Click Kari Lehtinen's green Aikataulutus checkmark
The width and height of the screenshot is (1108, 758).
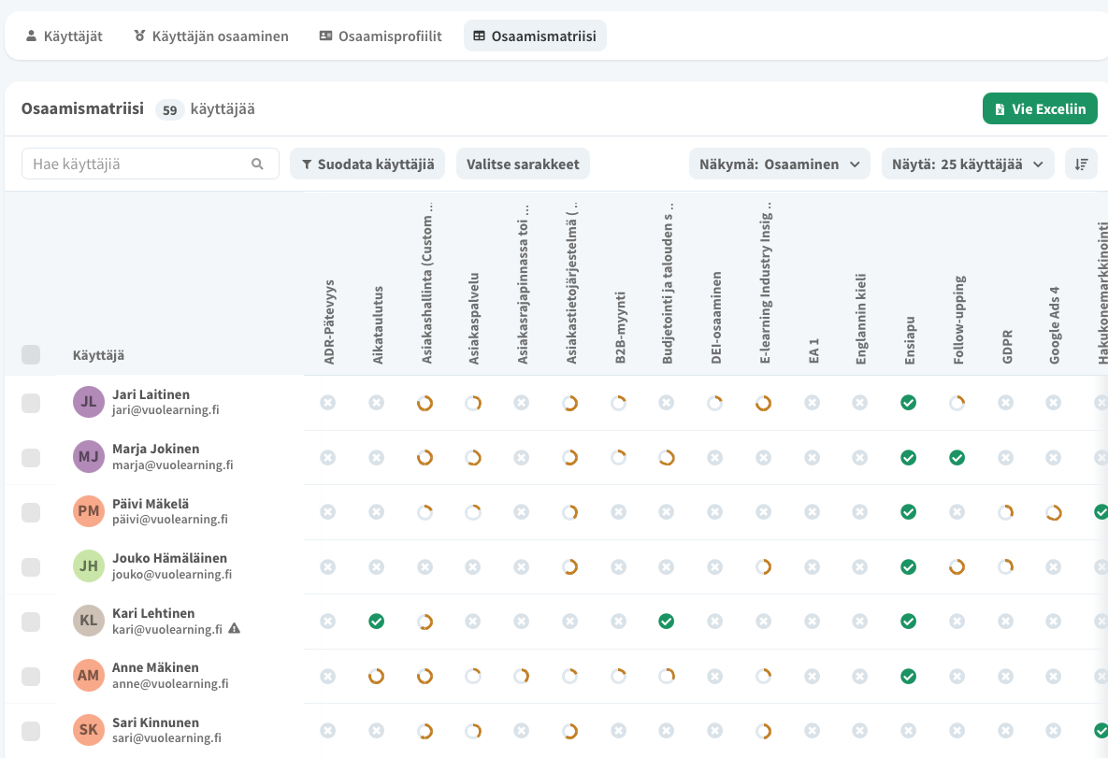[376, 622]
